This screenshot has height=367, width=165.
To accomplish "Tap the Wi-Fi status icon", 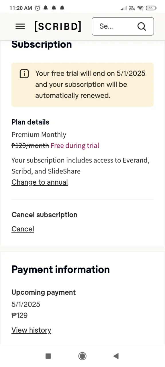I will (140, 8).
